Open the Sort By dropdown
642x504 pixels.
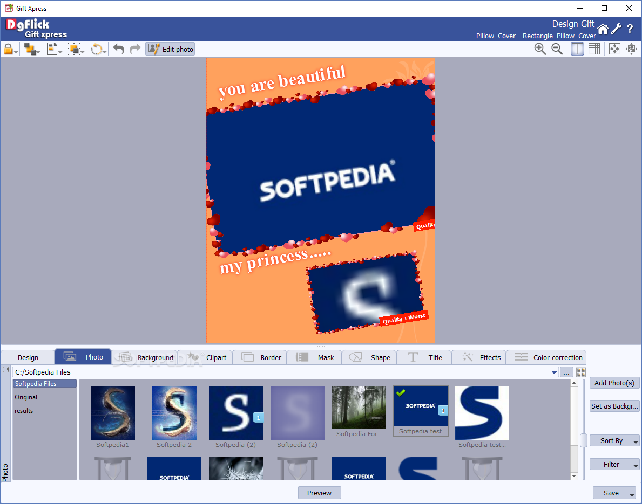coord(614,440)
